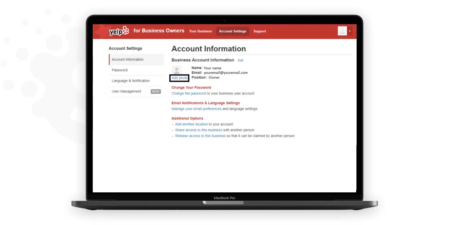Open Manage your email preferences link
The image size is (450, 225).
click(197, 109)
